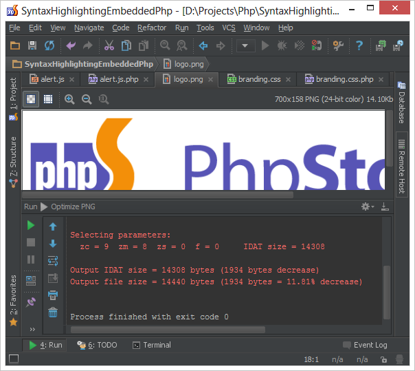The height and width of the screenshot is (371, 415).
Task: Open the Refactor menu
Action: [x=152, y=28]
